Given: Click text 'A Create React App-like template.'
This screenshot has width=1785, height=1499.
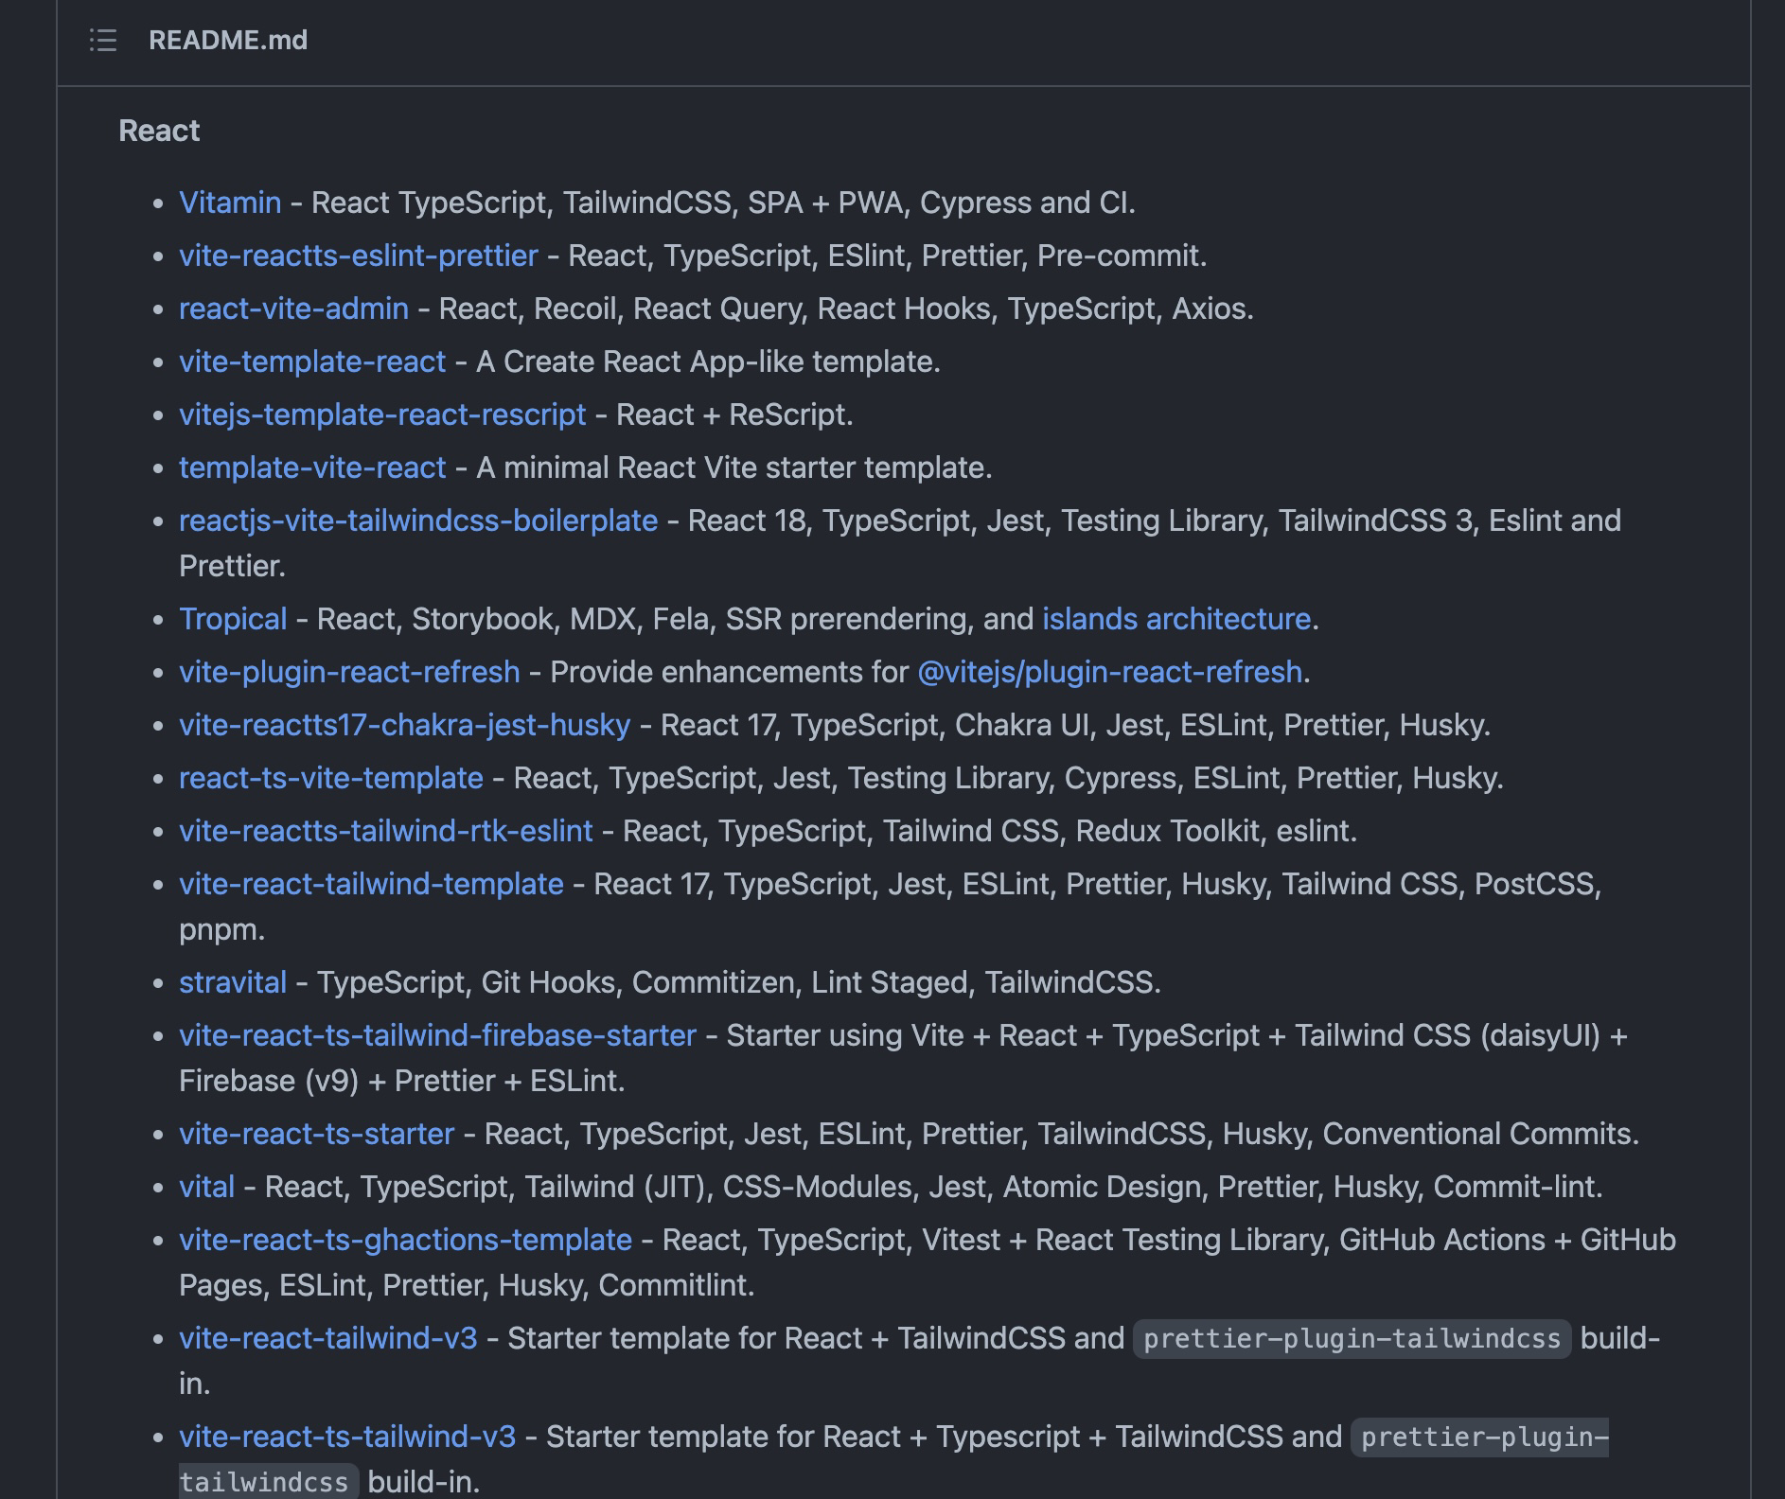Looking at the screenshot, I should coord(708,362).
